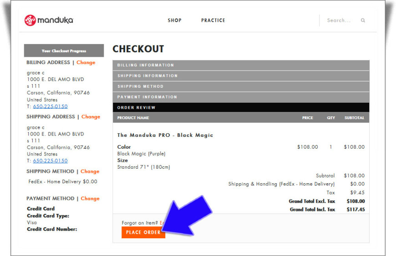
Task: Click the billing address phone number
Action: [50, 106]
